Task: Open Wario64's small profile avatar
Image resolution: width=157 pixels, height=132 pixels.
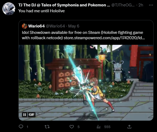Action: tap(25, 26)
